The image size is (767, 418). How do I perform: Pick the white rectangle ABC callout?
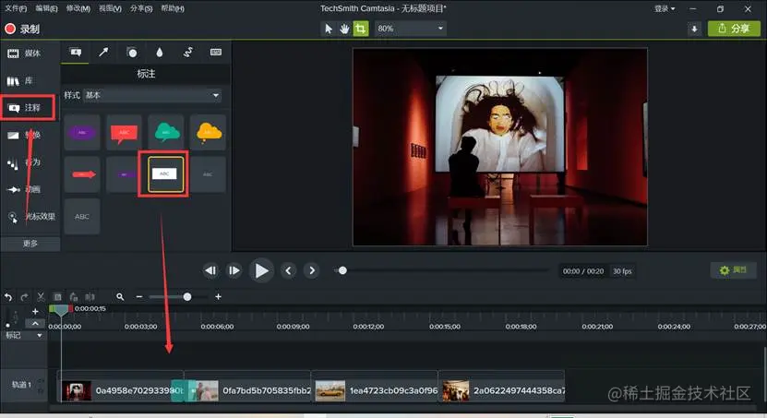coord(166,174)
